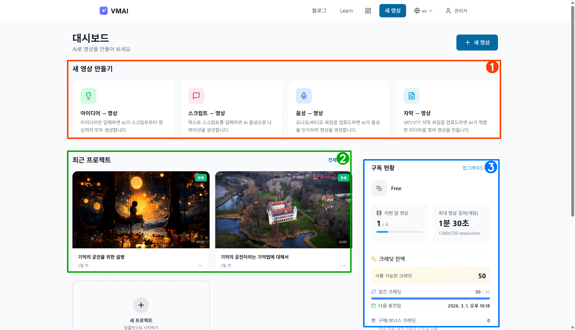Screen dimensions: 575x330
Task: Select the lightbulb icon on 아이디어 → 영상 card
Action: click(x=88, y=96)
